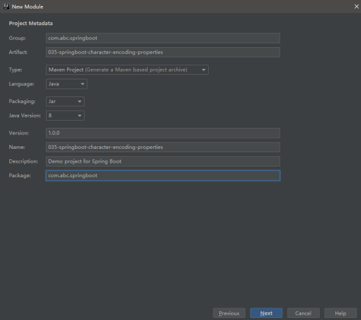Click the Version field containing 1.0.0
The height and width of the screenshot is (320, 361).
[163, 133]
